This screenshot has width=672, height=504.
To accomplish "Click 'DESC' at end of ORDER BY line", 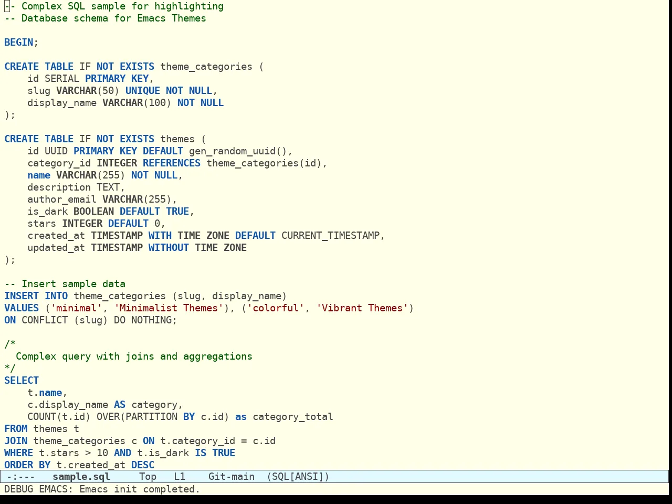I will (143, 465).
